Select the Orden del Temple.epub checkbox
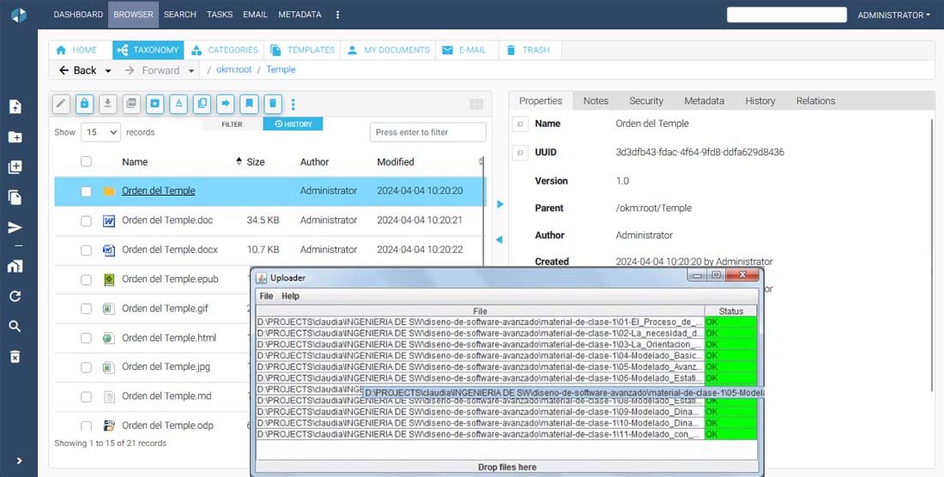 coord(86,280)
